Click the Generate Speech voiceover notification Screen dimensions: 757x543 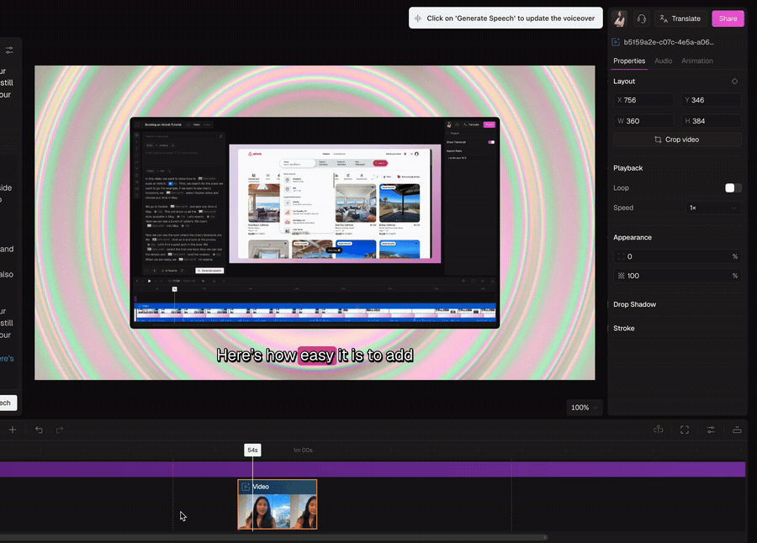pos(506,18)
